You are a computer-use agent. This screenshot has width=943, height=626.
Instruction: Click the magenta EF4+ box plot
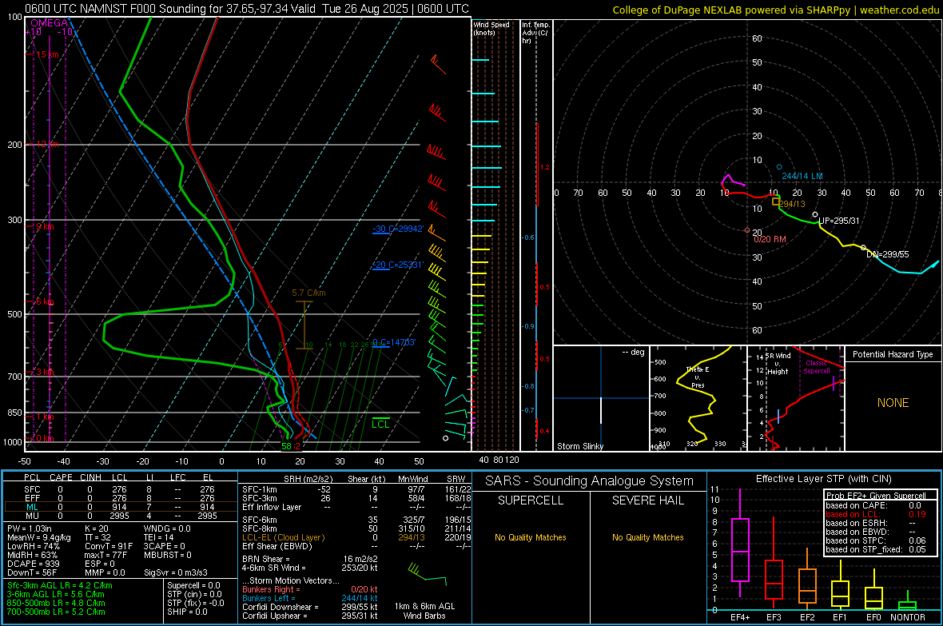(x=740, y=543)
